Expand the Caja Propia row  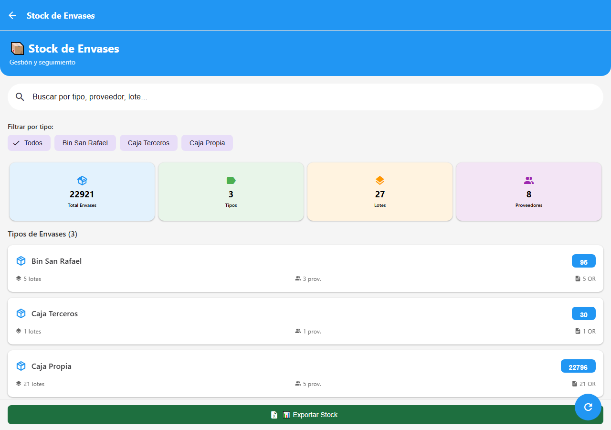pos(305,374)
